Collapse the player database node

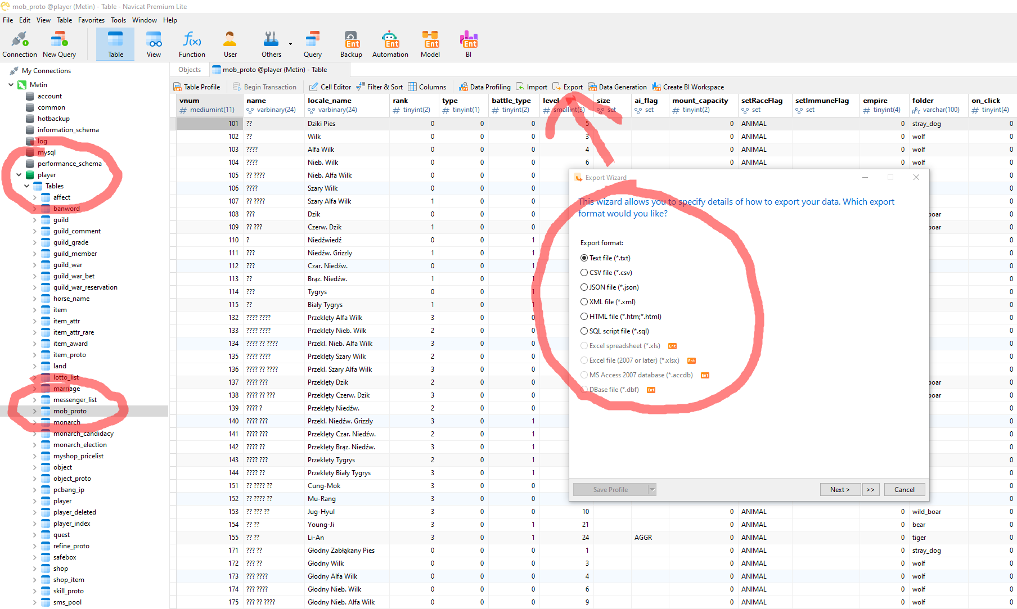pyautogui.click(x=19, y=175)
